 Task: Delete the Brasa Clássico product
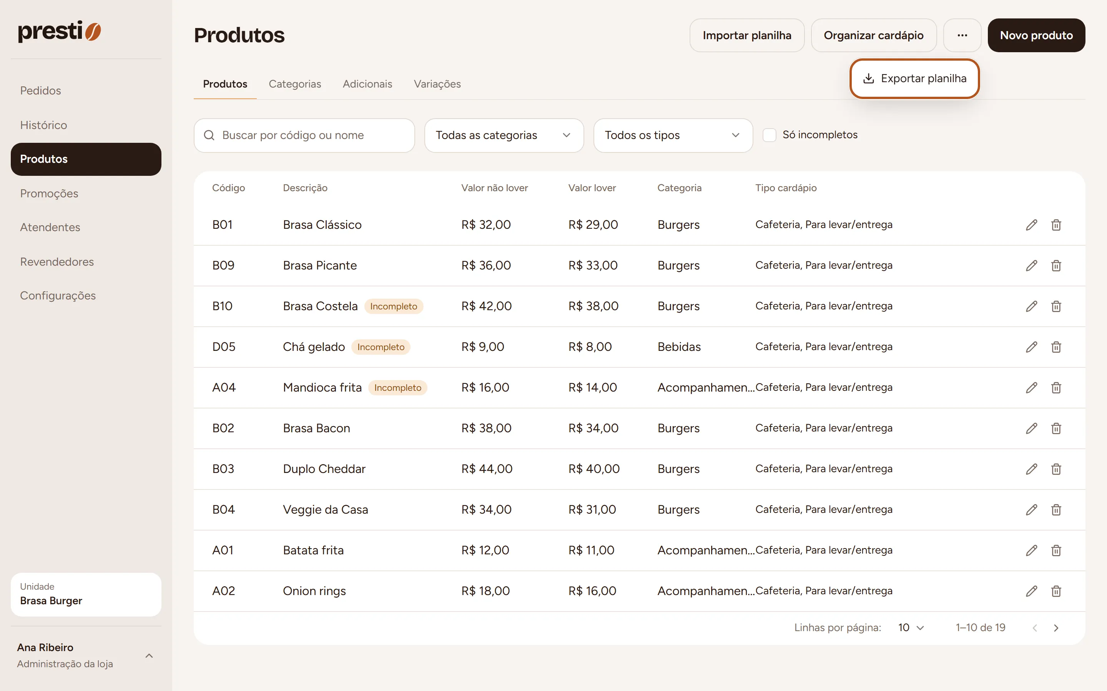1056,225
